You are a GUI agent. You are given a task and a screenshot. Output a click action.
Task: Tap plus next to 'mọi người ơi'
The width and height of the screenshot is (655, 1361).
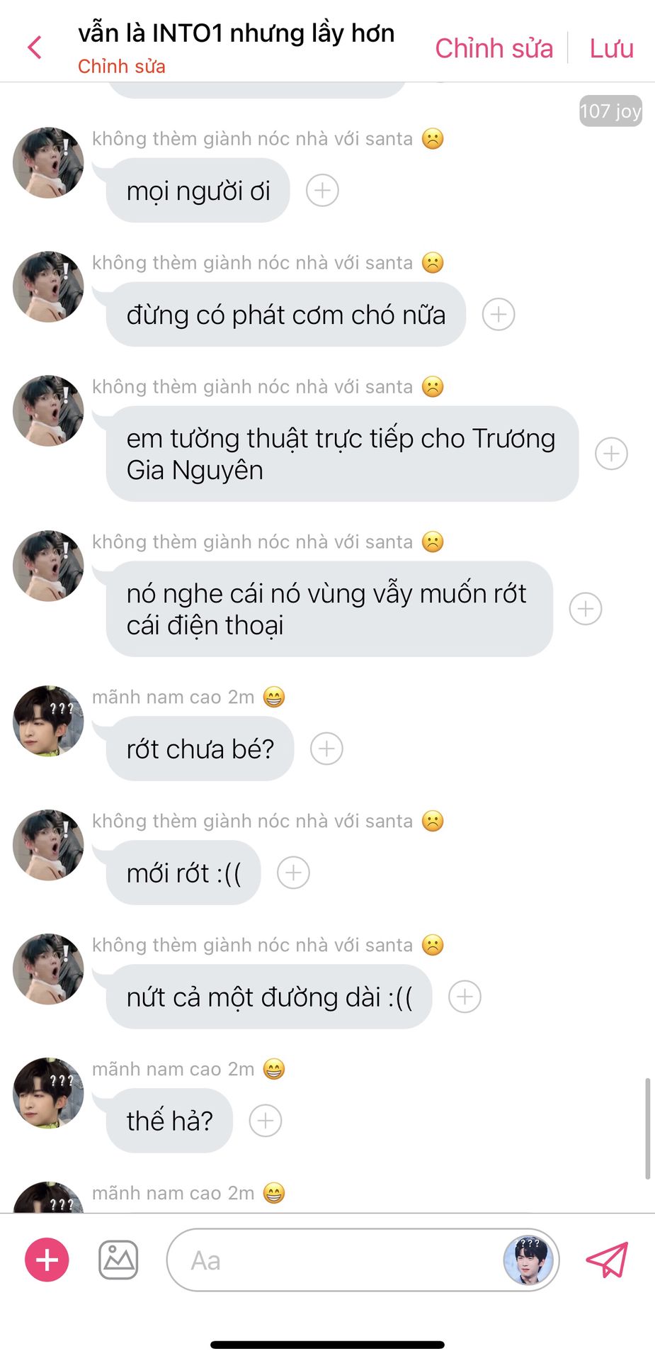(322, 191)
